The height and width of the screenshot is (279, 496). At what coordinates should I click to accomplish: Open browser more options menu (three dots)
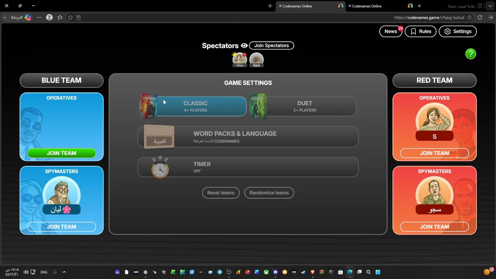[x=39, y=17]
